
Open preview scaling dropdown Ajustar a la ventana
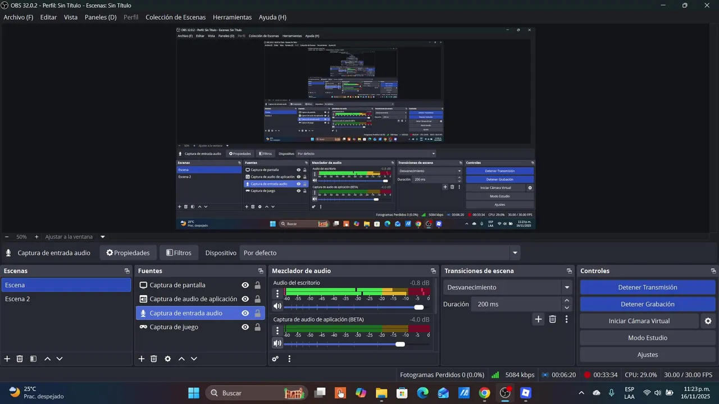pos(102,237)
